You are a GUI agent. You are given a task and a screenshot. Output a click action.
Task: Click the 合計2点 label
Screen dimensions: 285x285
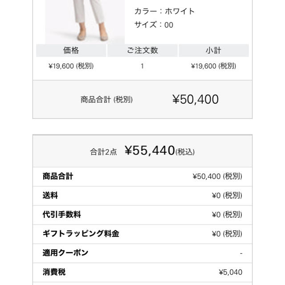(103, 152)
